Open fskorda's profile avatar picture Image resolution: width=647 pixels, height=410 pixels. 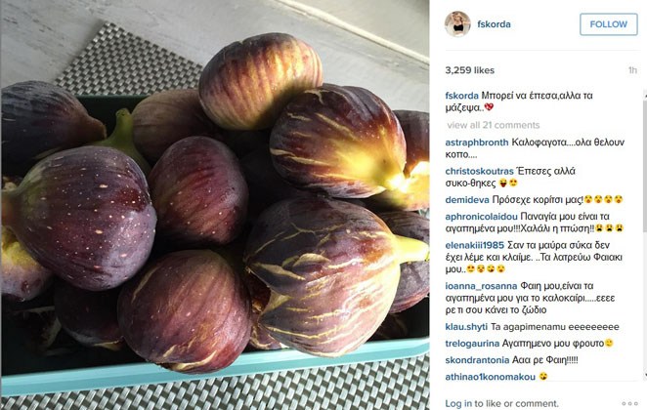point(457,23)
